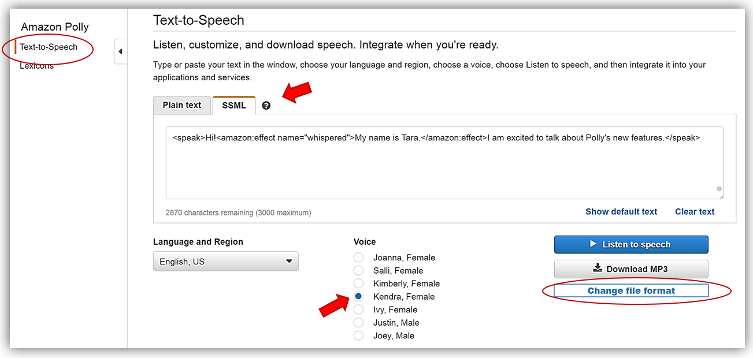Viewport: 753px width, 358px height.
Task: Pick the Ivy, Female voice
Action: (359, 309)
